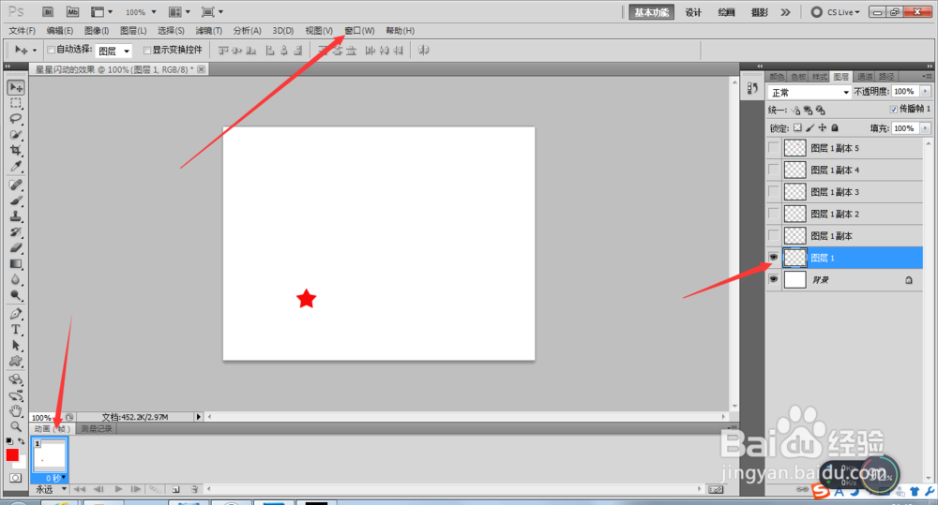The height and width of the screenshot is (505, 938).
Task: Click the 设计 workspace button
Action: click(693, 12)
